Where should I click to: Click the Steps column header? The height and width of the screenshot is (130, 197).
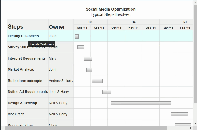(x=16, y=27)
